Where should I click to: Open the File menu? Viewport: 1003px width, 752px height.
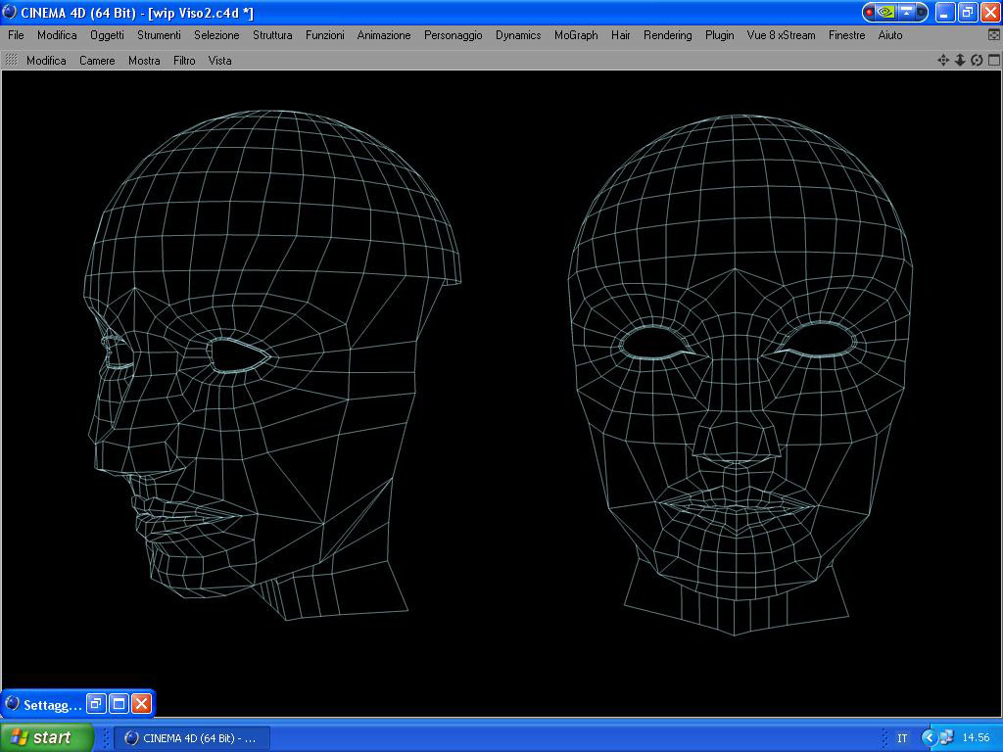tap(16, 35)
